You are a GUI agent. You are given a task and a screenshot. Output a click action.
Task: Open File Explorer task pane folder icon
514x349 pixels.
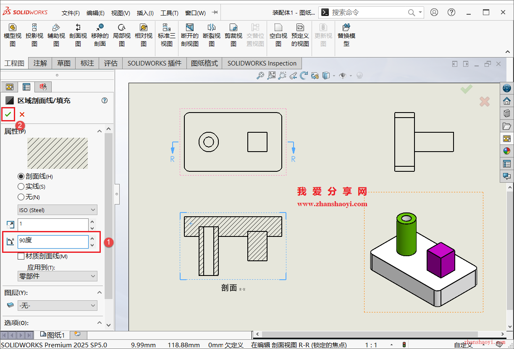pyautogui.click(x=507, y=126)
